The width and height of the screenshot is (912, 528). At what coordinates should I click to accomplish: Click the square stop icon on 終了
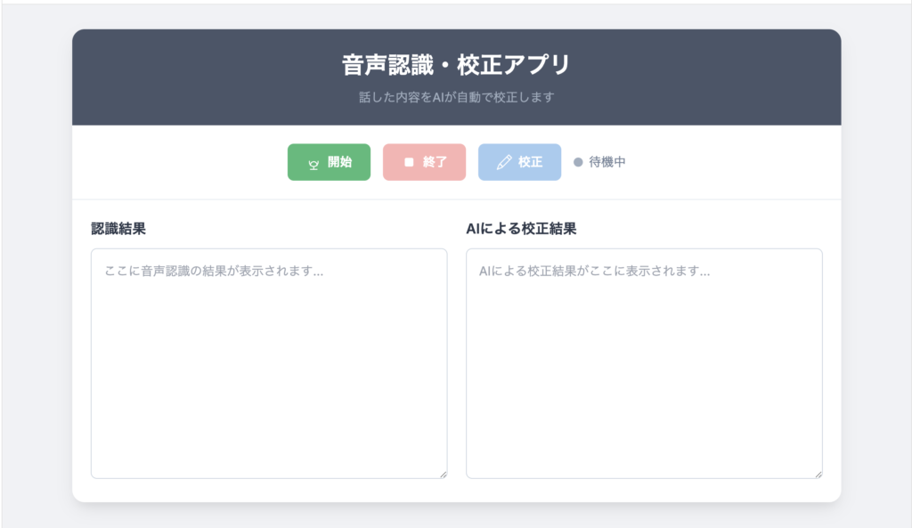pos(409,163)
